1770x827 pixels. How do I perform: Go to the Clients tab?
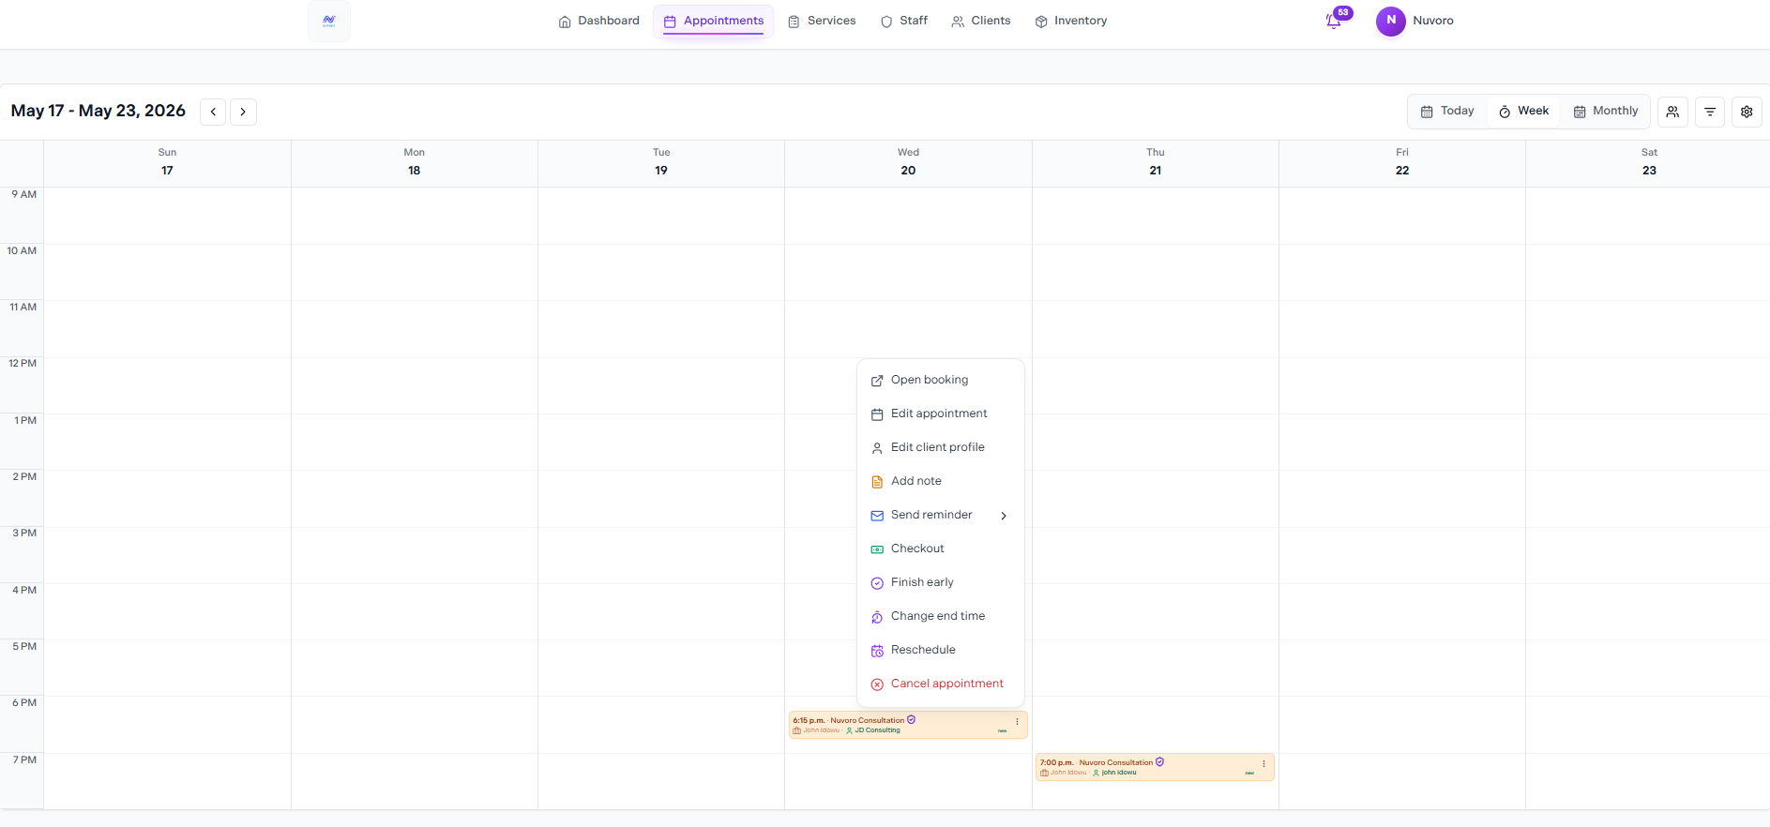[x=981, y=21]
